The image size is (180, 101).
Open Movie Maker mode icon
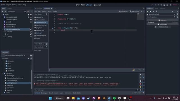(170, 5)
